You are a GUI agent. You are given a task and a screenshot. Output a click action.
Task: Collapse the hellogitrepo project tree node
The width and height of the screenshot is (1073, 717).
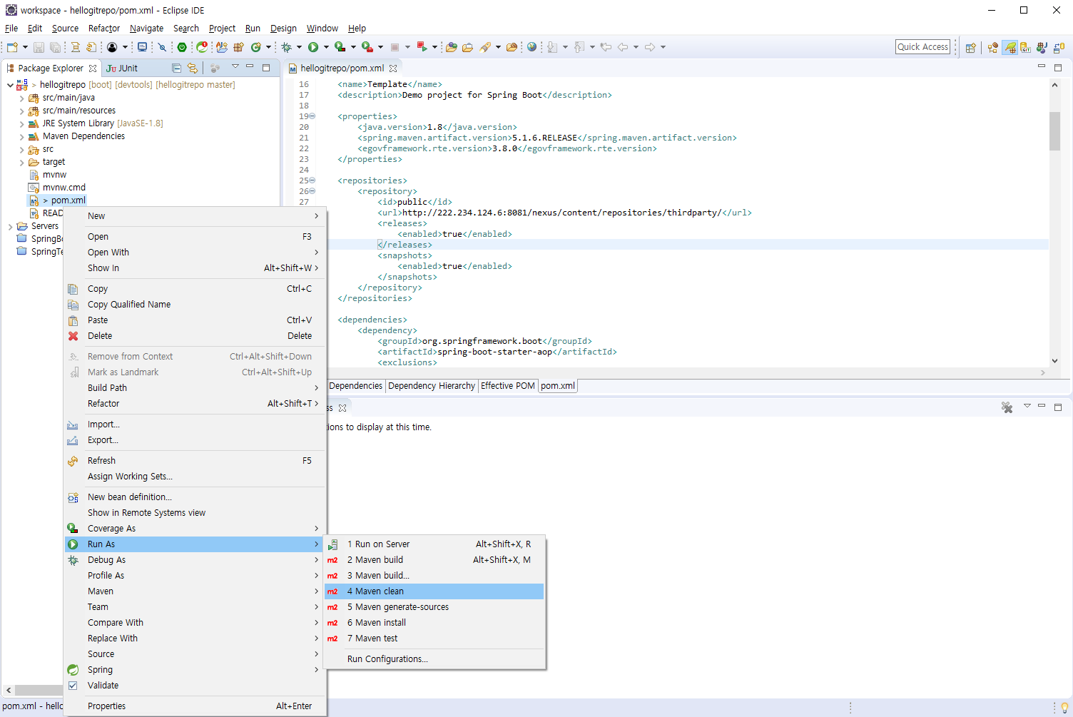tap(10, 85)
